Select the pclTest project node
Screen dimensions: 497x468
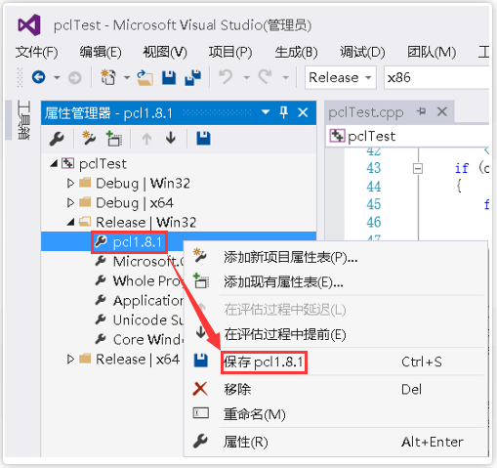[x=103, y=164]
